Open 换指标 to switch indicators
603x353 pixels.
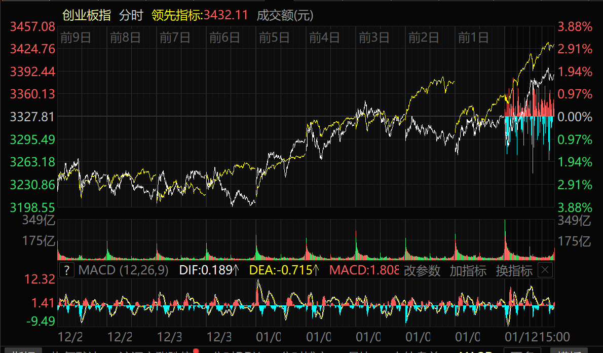click(513, 270)
